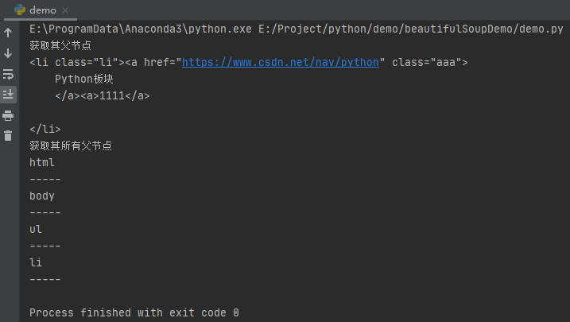Click the 'html' output line

click(42, 162)
